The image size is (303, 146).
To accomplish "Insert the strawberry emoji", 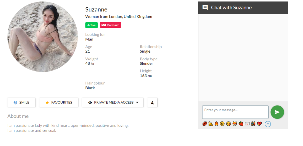I will click(241, 124).
